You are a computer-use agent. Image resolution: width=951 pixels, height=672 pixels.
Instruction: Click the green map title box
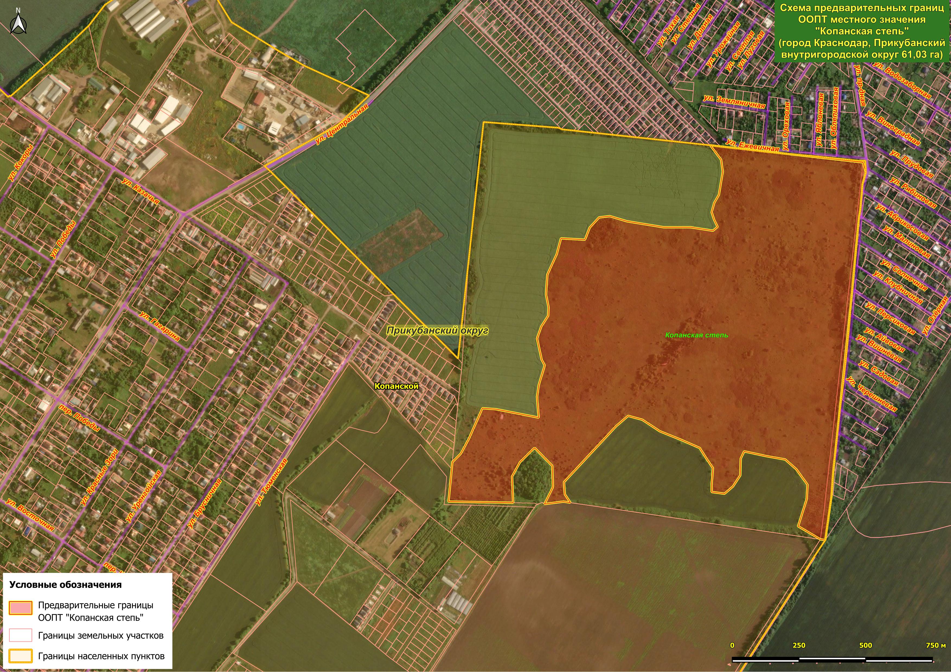click(x=862, y=31)
